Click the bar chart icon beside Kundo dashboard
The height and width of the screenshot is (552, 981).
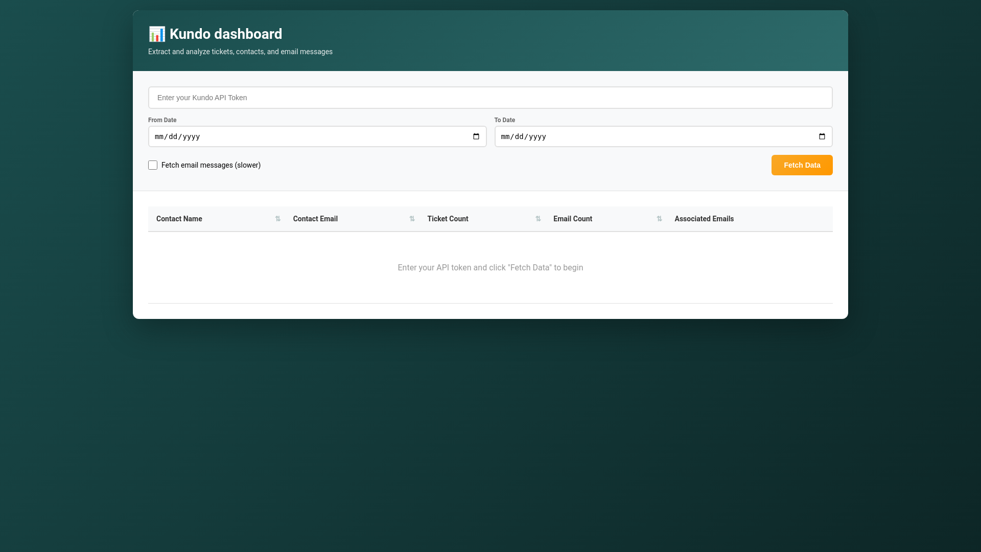point(157,34)
